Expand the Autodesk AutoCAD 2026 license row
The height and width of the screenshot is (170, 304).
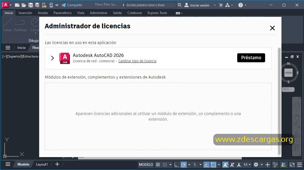52,58
